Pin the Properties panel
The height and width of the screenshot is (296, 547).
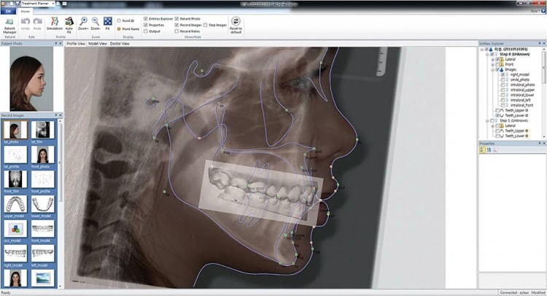539,144
